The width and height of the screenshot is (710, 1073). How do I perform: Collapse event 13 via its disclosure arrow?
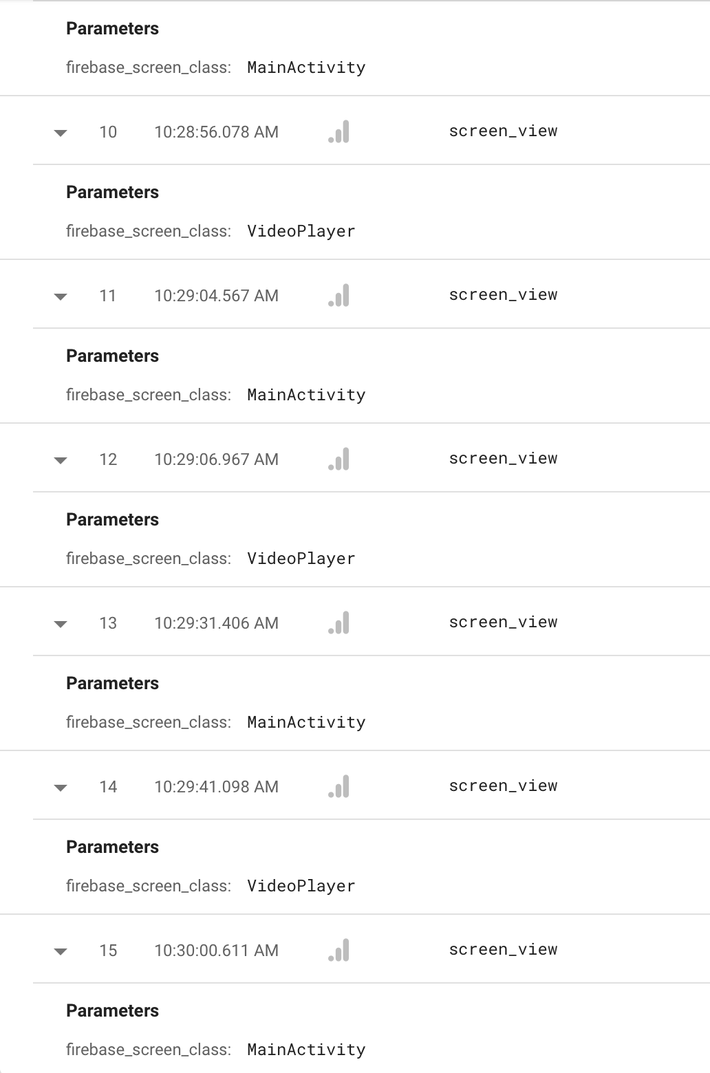(61, 625)
